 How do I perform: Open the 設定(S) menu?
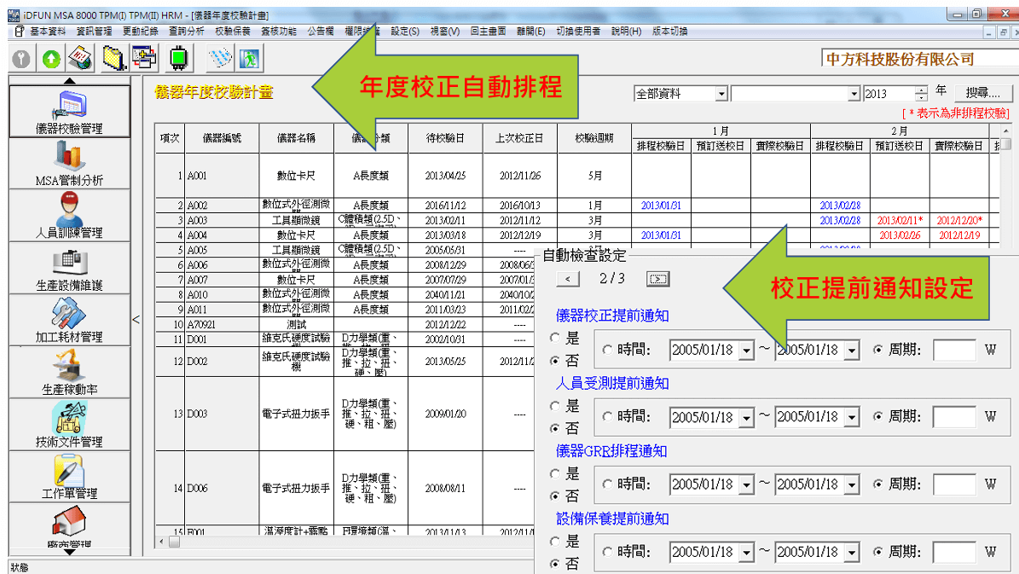[405, 32]
